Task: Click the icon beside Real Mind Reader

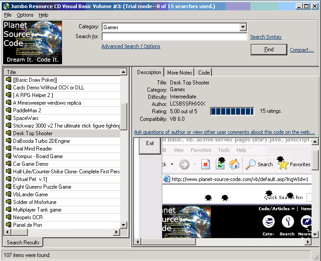Action: (x=9, y=148)
